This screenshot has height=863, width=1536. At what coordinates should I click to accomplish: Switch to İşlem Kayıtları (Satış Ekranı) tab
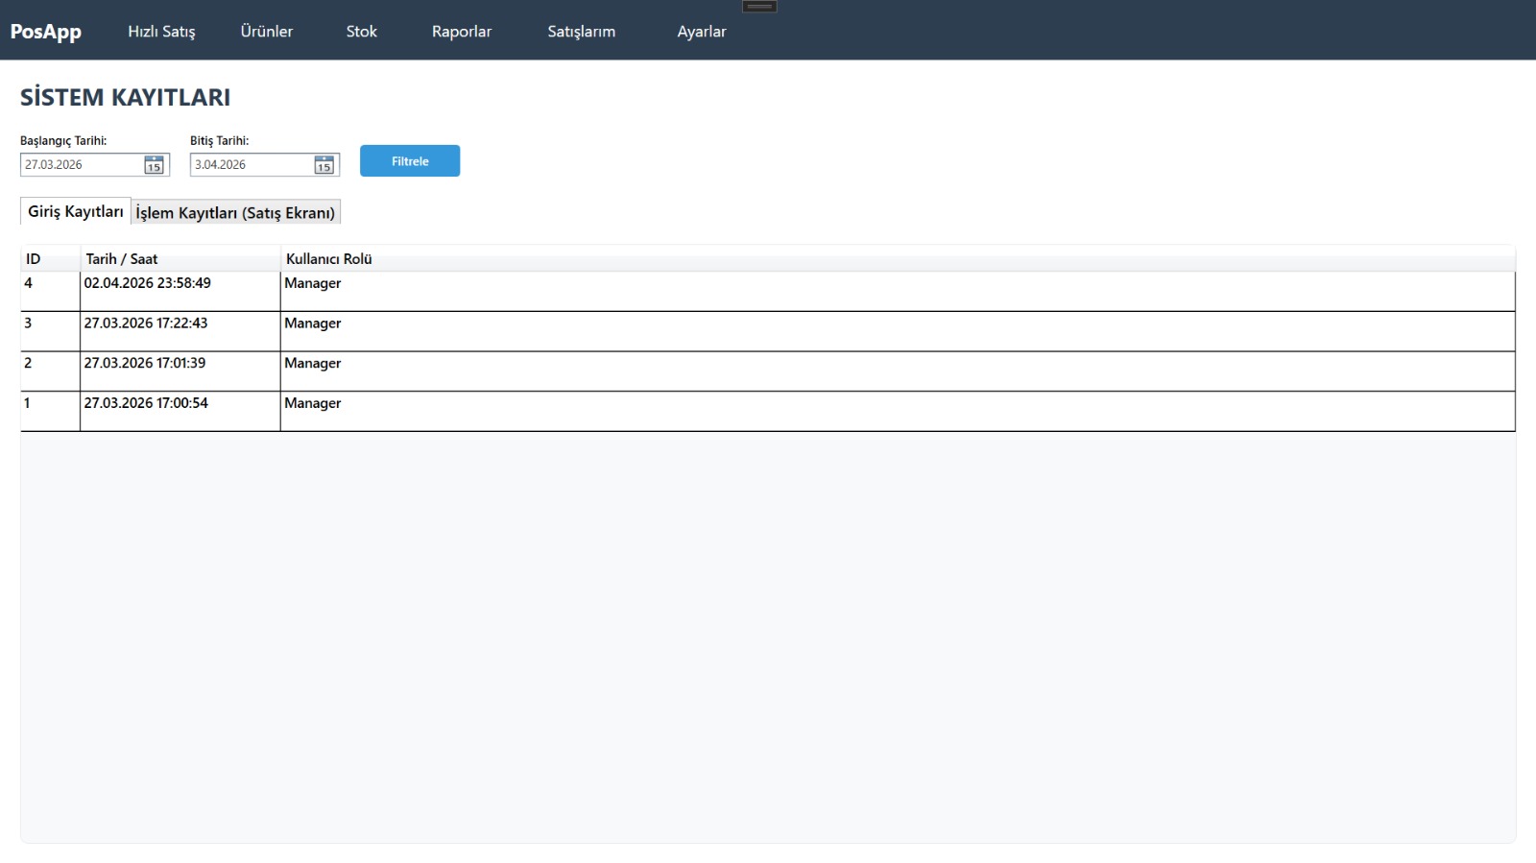(235, 212)
